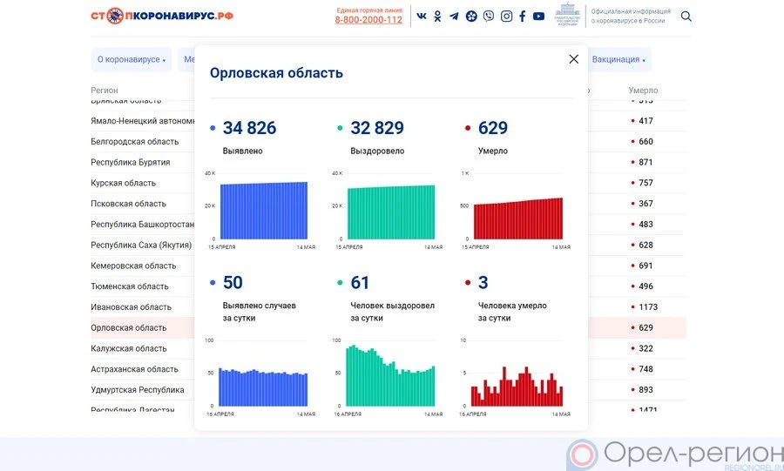Open the Telegram channel icon
This screenshot has width=784, height=471.
coord(454,17)
